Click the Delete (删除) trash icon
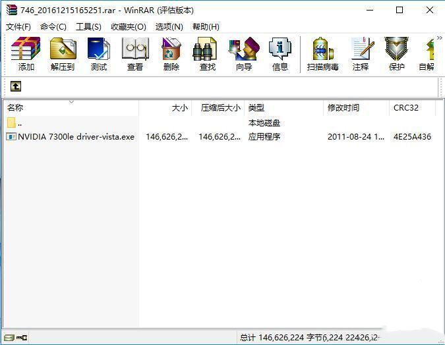 coord(171,54)
